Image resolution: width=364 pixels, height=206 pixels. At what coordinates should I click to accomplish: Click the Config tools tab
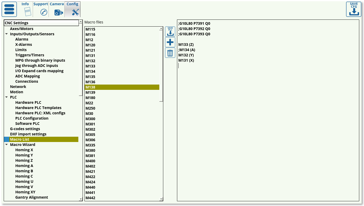[x=72, y=9]
